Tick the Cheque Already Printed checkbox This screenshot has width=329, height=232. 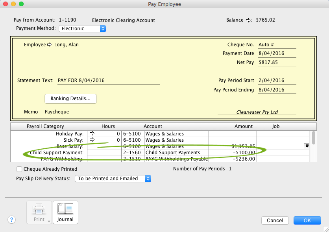(19, 169)
